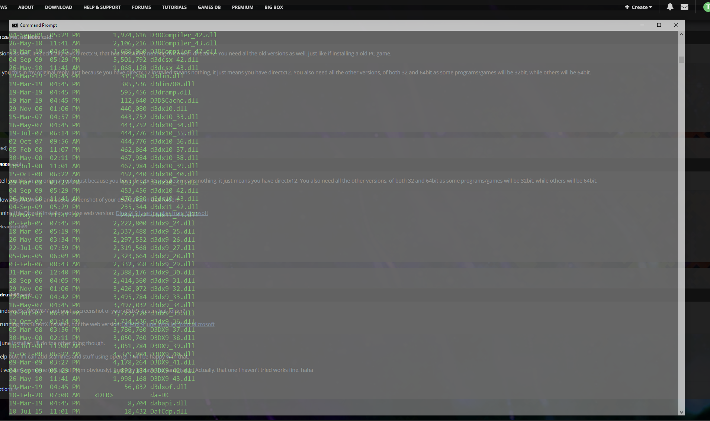This screenshot has height=421, width=710.
Task: Open the TUTORIALS menu item
Action: [174, 7]
